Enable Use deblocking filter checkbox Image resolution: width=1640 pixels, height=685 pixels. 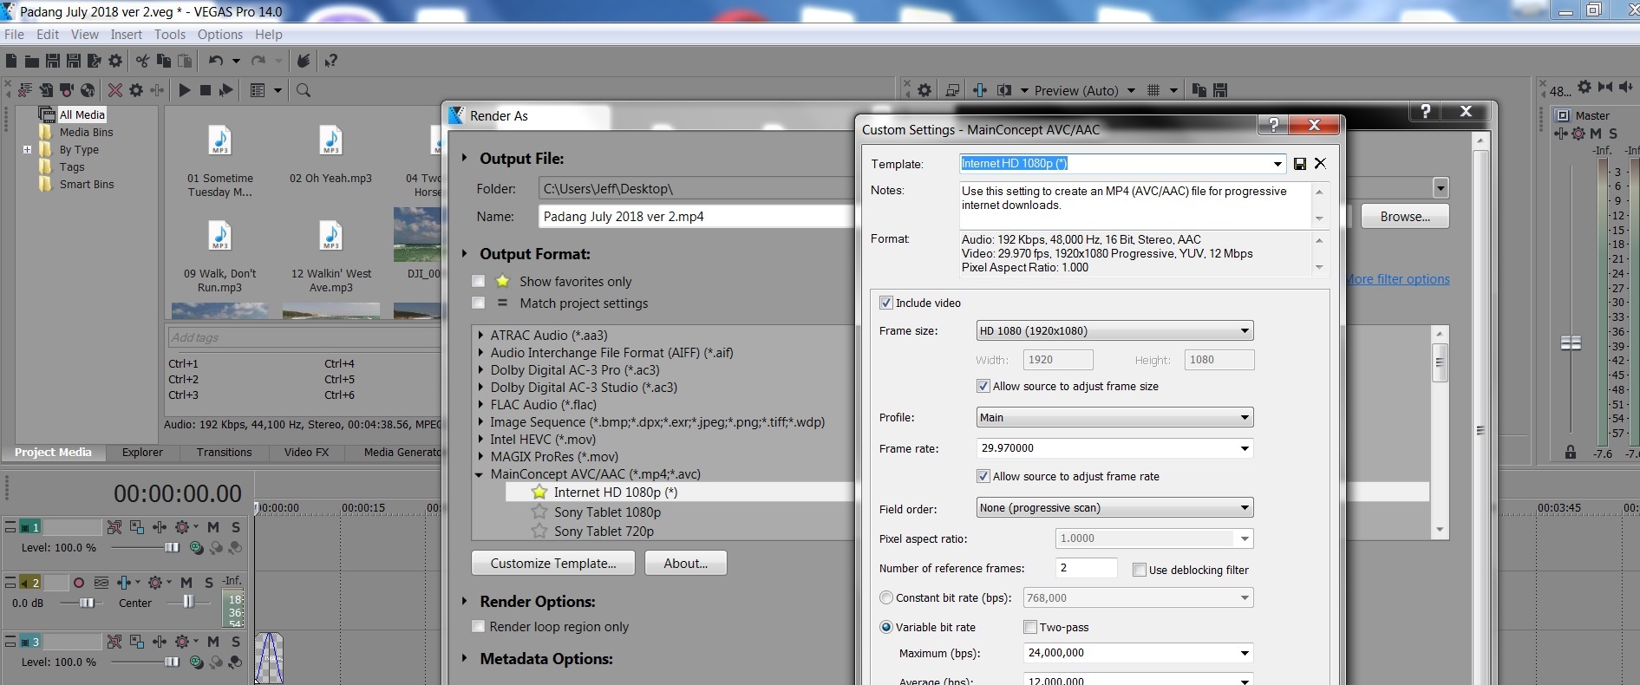(1140, 570)
